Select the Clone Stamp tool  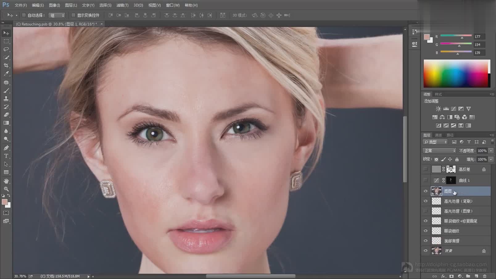click(x=6, y=98)
